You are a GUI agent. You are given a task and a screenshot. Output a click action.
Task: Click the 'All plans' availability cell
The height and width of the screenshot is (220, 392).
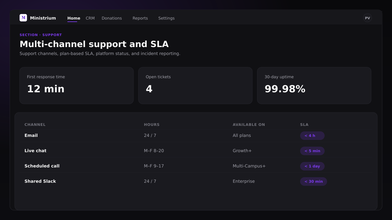click(242, 135)
